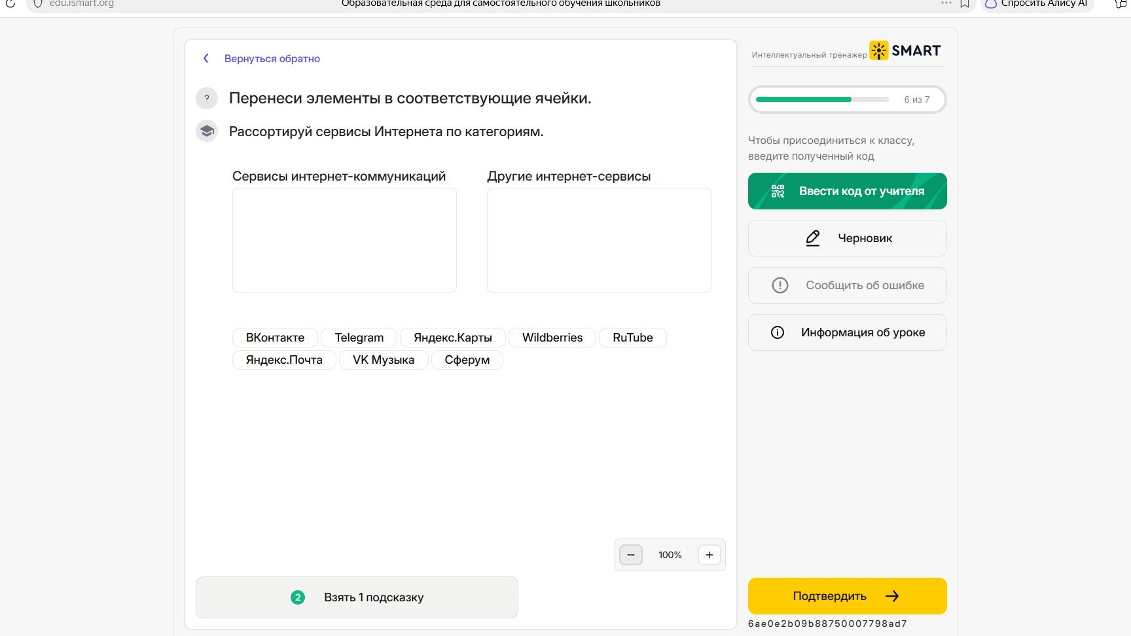Confirm the answer with the Подтвердить button

pos(847,596)
